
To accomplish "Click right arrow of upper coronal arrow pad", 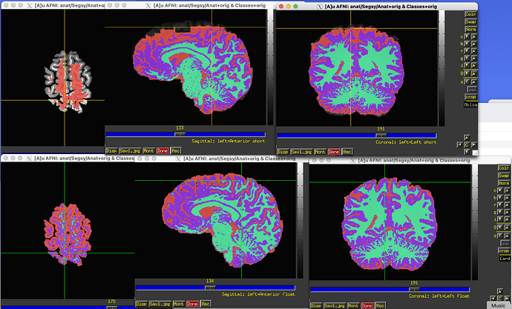I will [474, 144].
